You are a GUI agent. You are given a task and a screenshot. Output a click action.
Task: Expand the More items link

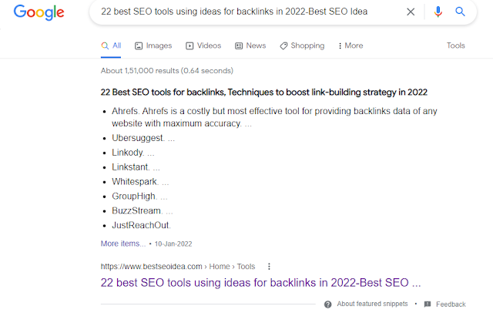(123, 244)
